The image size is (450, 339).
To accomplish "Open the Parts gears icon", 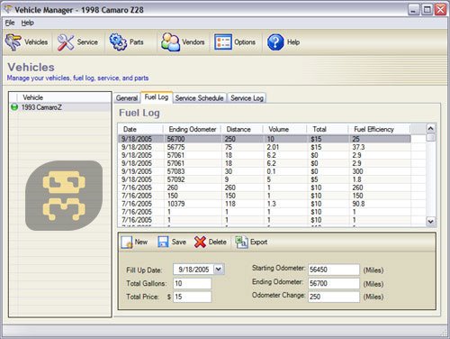I will (118, 41).
